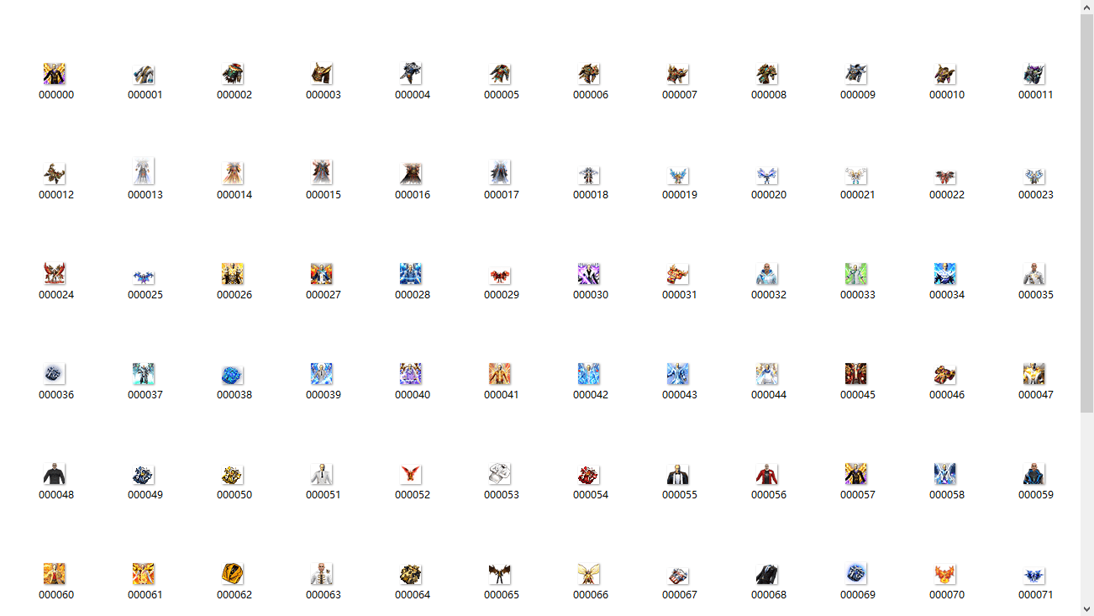Select the file name 000018
Viewport: 1094px width, 616px height.
(x=591, y=195)
